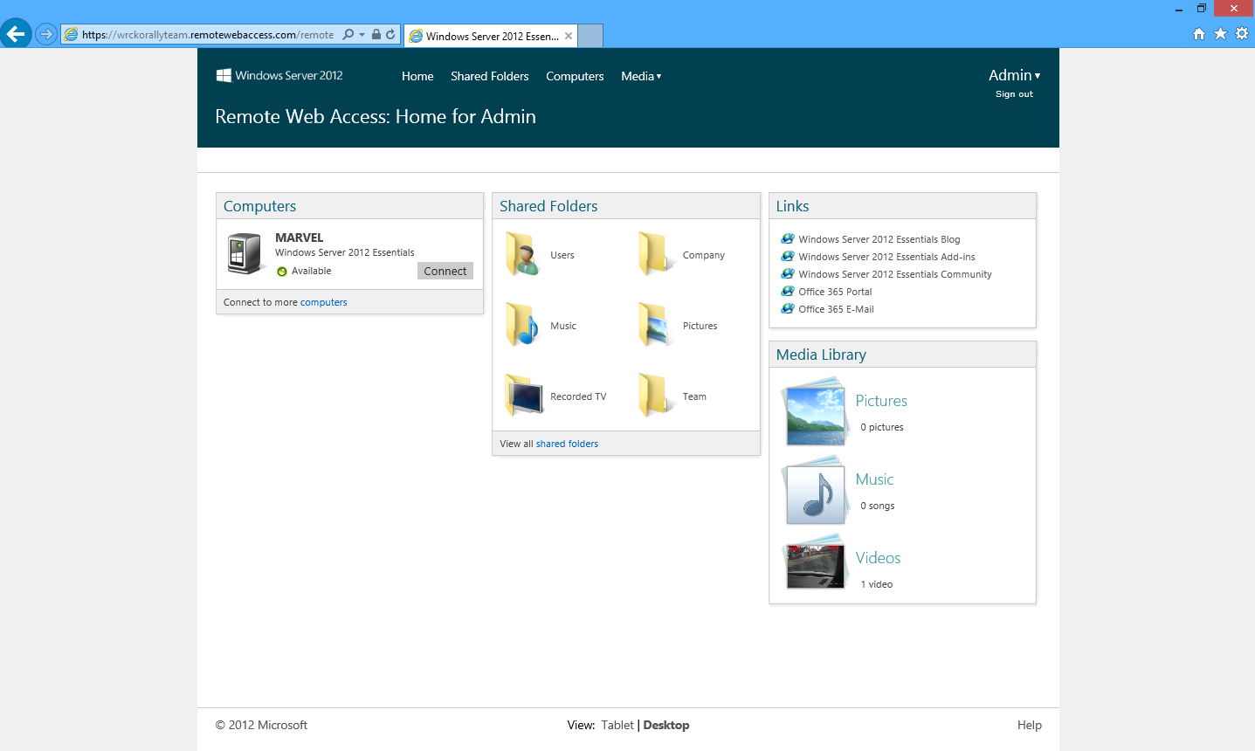Open Windows Server 2012 Essentials Add-ins link
1255x751 pixels.
[x=886, y=257]
